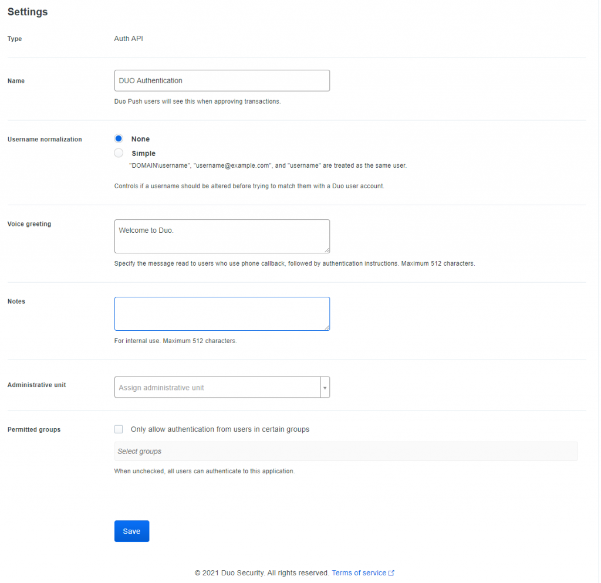Focus the empty Notes text area
Viewport: 601px width, 583px height.
(222, 314)
